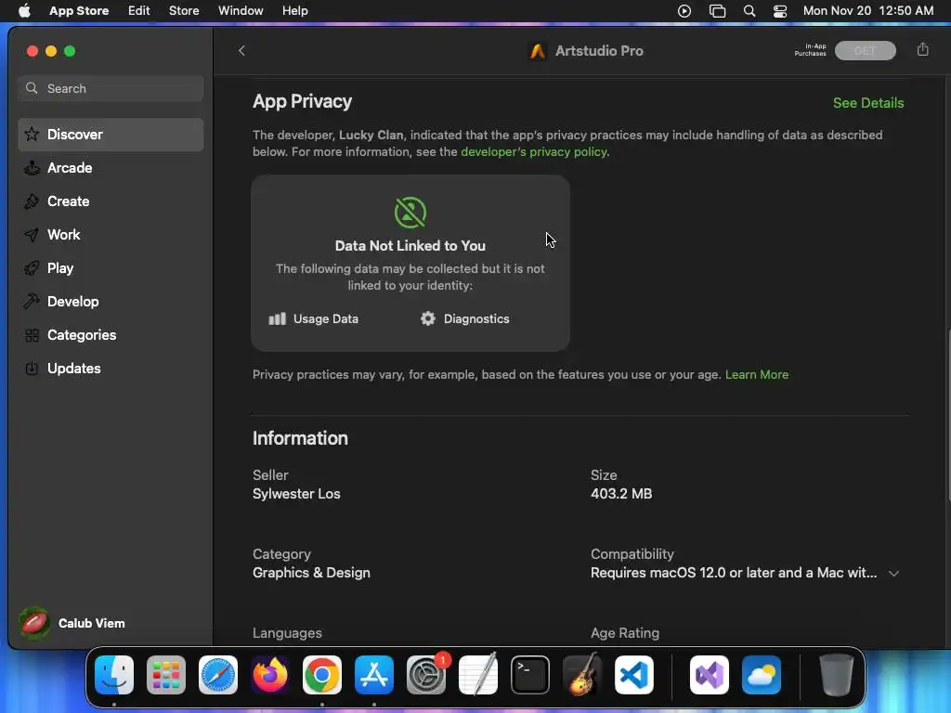Open the App Store menu
The height and width of the screenshot is (713, 951).
pos(79,11)
